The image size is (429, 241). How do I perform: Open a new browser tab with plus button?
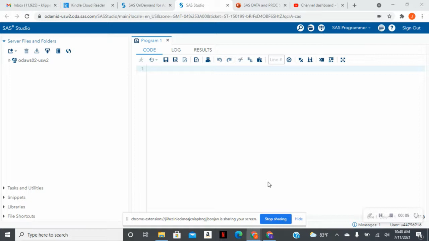coord(354,5)
